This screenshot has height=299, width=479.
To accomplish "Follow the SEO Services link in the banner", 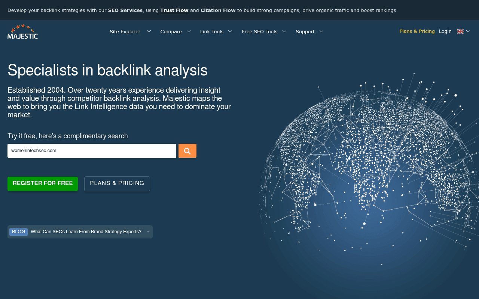I will (125, 10).
